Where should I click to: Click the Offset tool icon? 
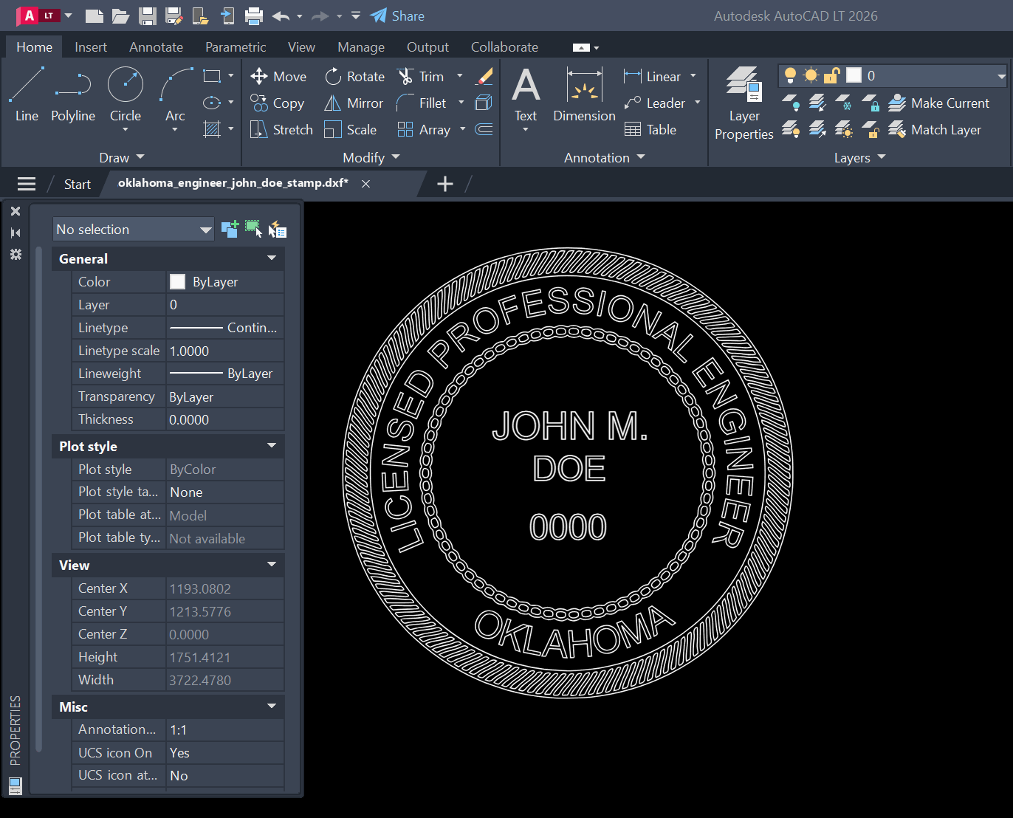tap(484, 129)
